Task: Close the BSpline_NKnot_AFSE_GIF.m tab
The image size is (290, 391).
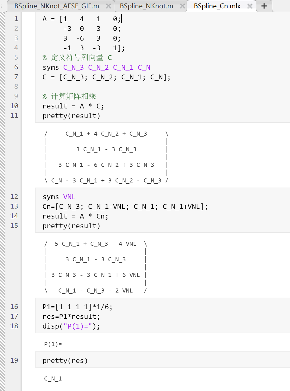Action: 109,6
